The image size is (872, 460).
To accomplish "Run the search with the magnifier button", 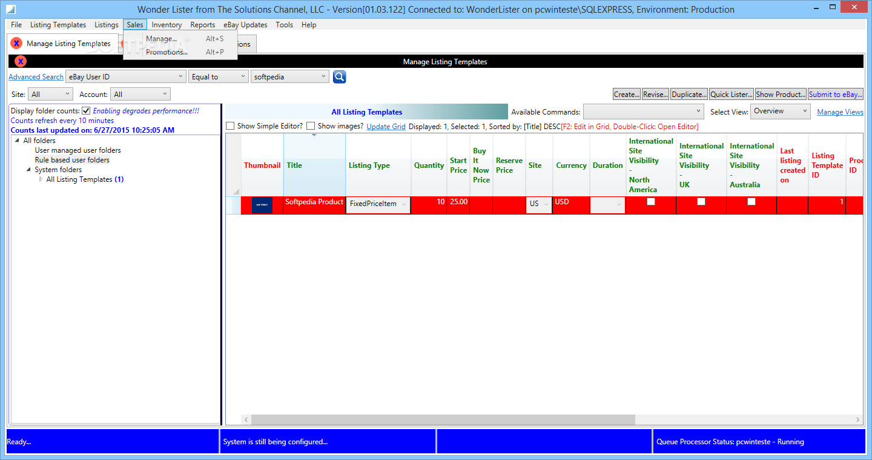I will (339, 77).
